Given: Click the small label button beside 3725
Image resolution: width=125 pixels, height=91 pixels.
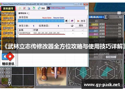Looking at the screenshot, I should click(x=102, y=28).
